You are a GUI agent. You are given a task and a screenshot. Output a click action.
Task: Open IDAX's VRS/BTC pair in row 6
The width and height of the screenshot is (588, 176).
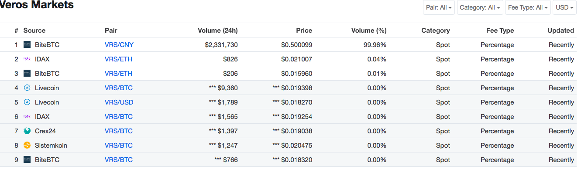point(119,117)
